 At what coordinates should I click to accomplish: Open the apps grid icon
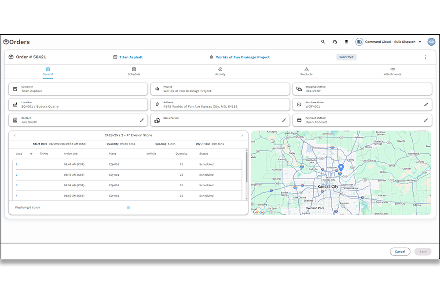[x=347, y=42]
